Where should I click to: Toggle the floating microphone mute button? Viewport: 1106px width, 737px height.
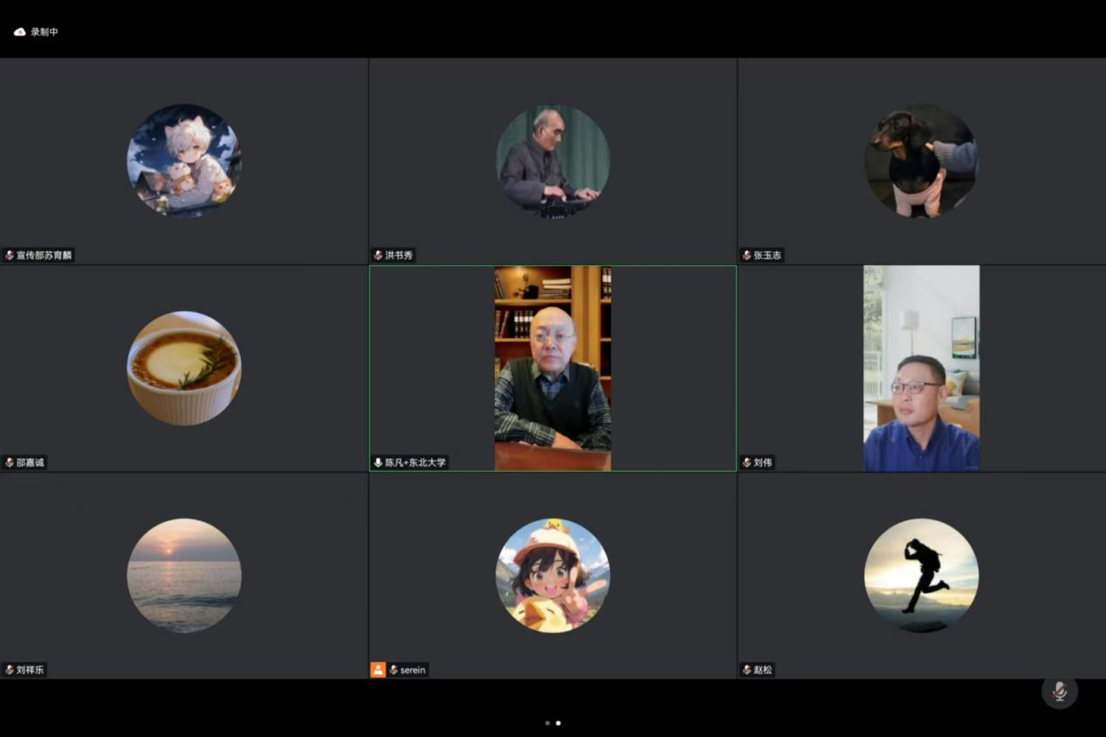pos(1059,692)
